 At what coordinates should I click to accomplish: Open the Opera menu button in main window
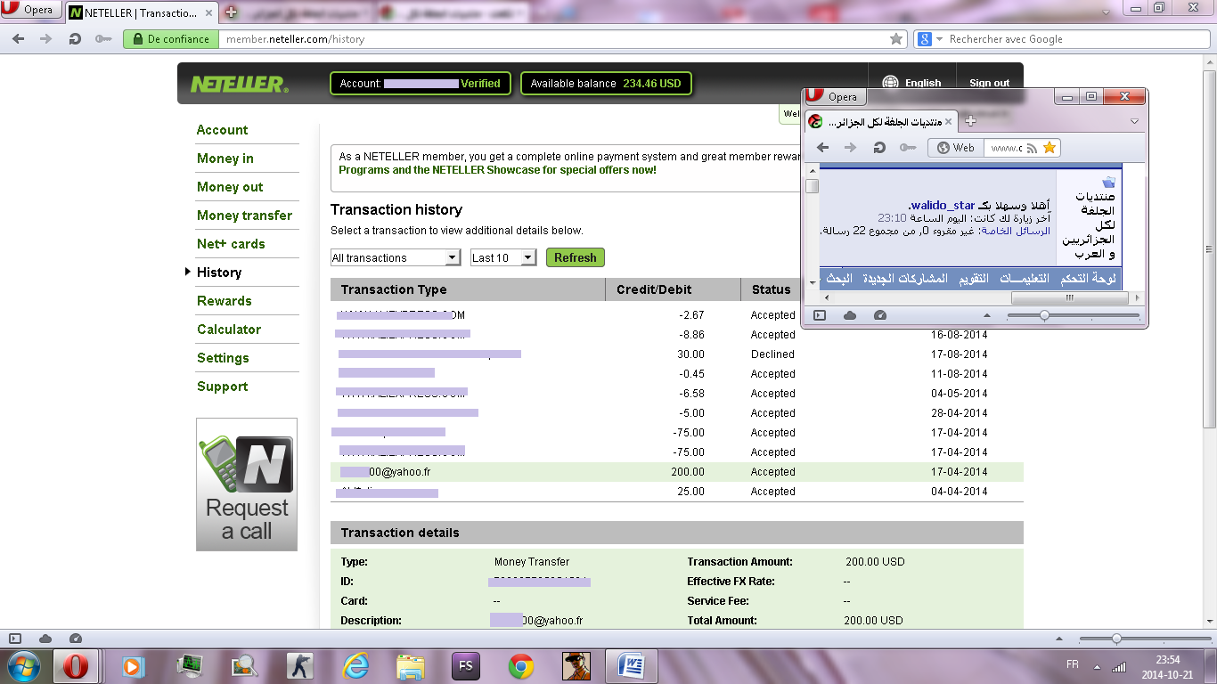(31, 11)
